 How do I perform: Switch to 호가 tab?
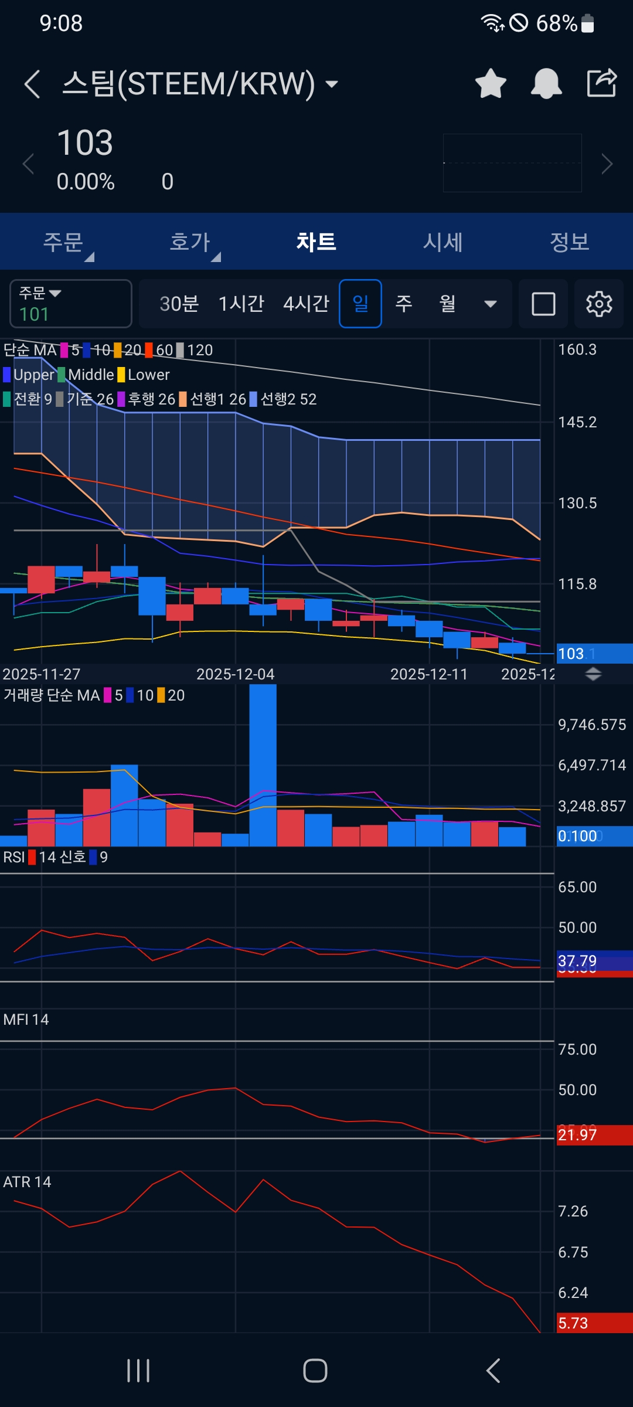[x=190, y=242]
